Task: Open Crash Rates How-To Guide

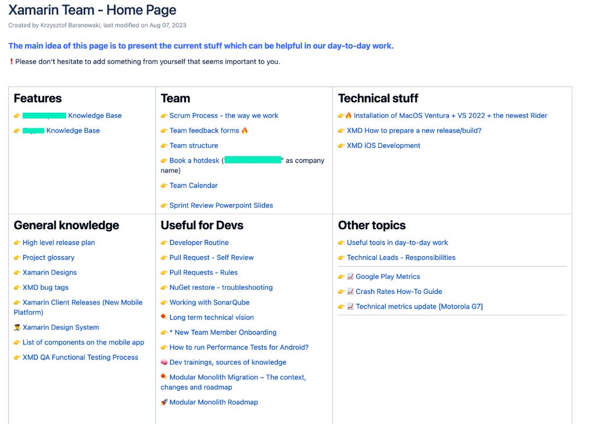Action: [x=399, y=292]
